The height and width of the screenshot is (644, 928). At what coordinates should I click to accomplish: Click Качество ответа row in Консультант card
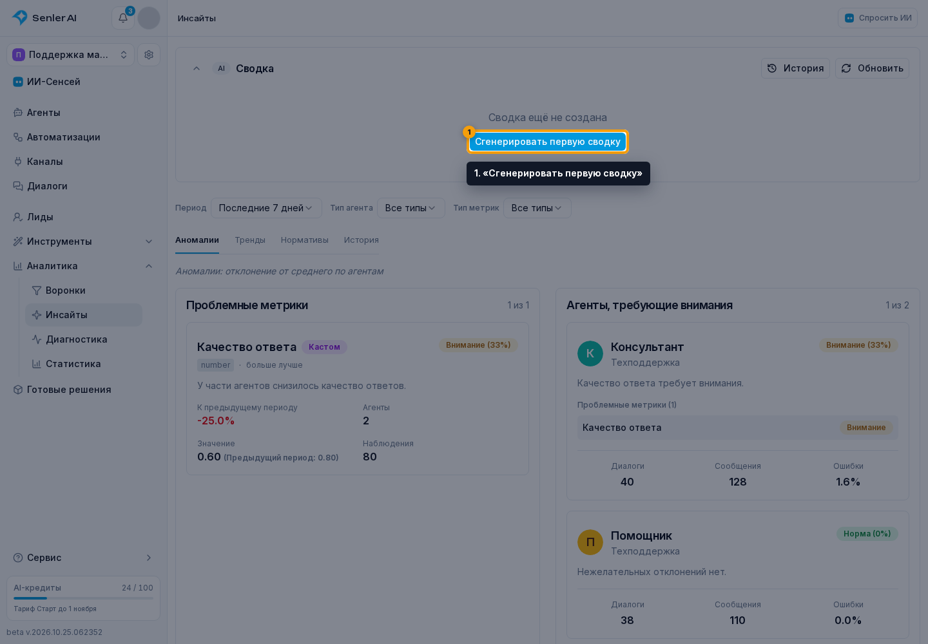[x=737, y=428]
